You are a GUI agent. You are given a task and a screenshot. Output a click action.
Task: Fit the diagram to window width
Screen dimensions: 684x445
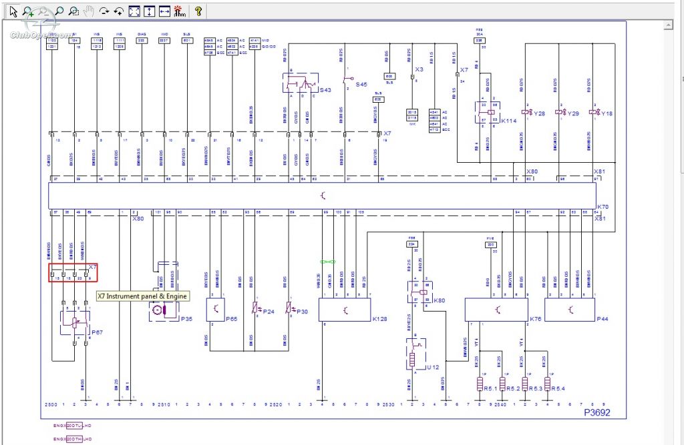pos(164,11)
